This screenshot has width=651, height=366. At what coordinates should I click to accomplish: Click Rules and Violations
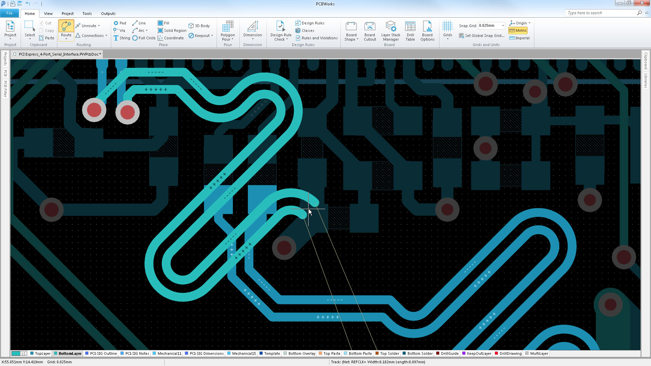(317, 38)
